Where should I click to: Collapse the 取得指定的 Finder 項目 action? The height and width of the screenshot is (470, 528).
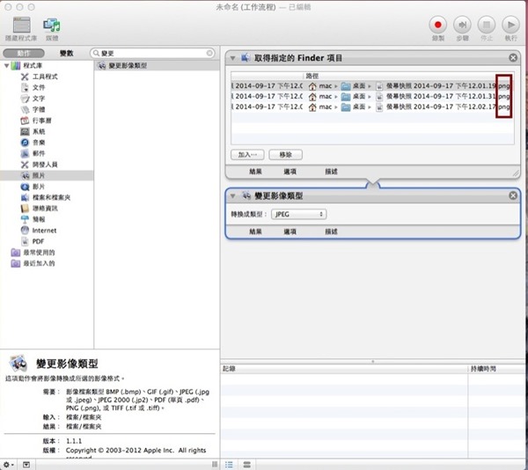(233, 59)
